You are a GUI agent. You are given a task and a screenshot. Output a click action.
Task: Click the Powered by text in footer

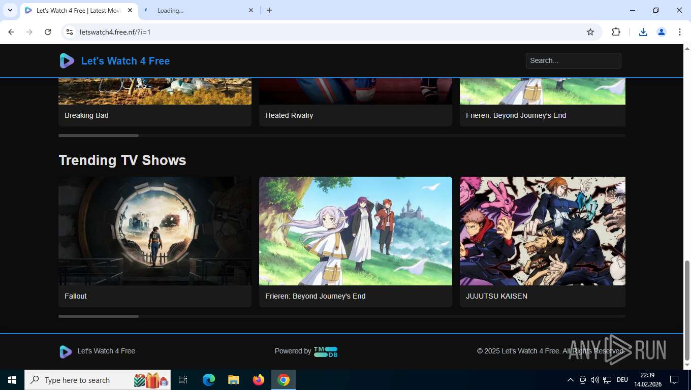point(293,351)
